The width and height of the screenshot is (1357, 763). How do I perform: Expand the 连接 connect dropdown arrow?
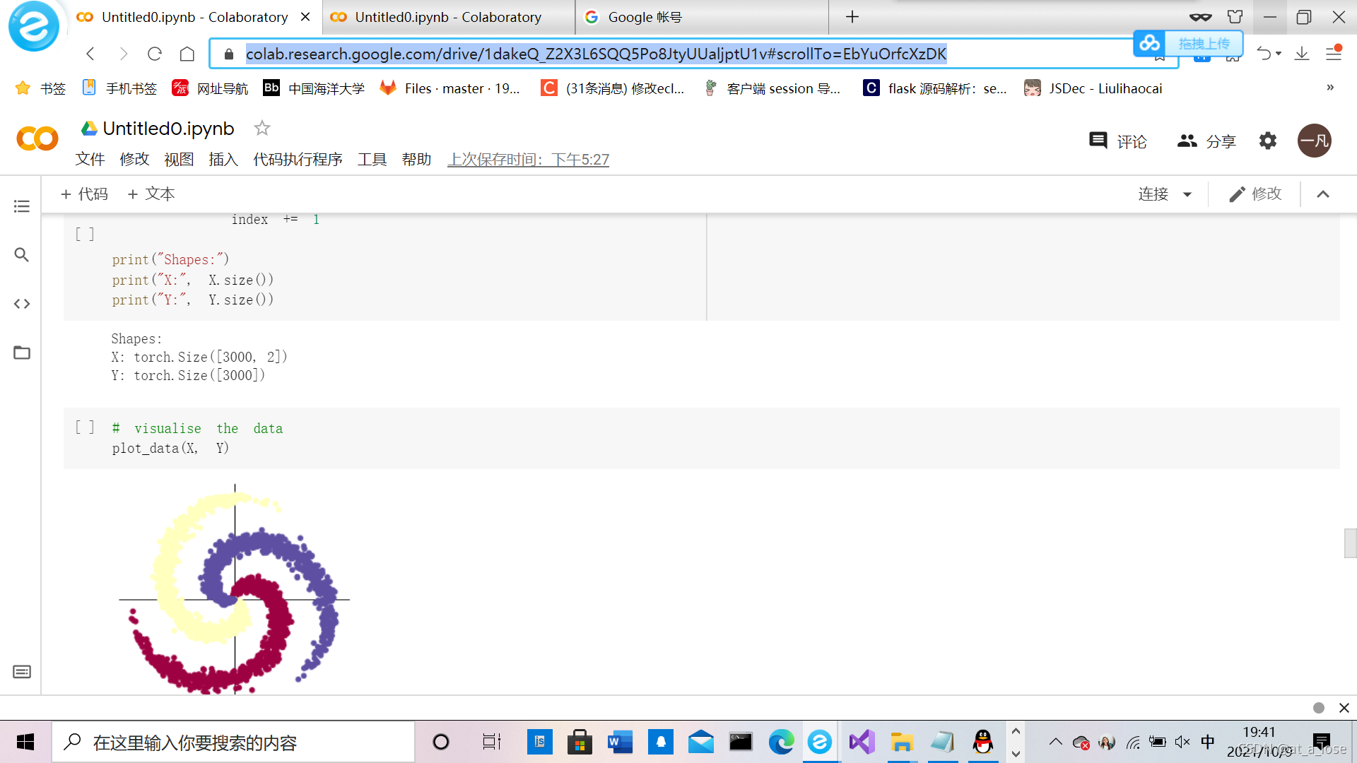1187,194
